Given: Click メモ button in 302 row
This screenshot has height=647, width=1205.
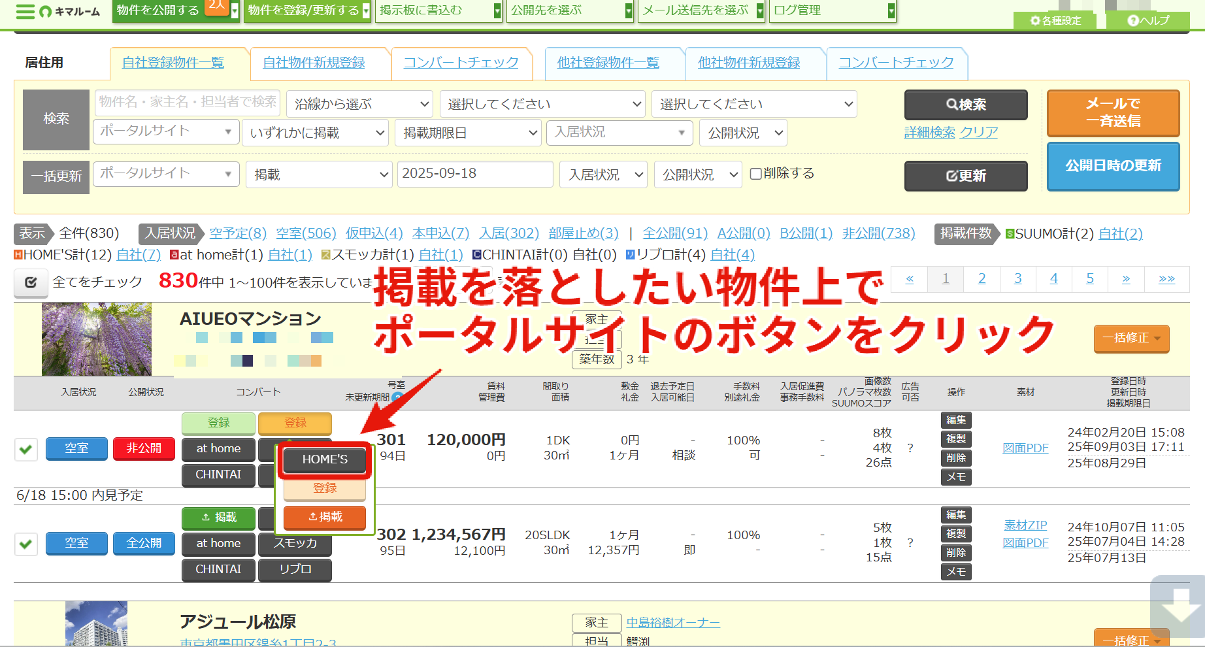Looking at the screenshot, I should pyautogui.click(x=956, y=572).
